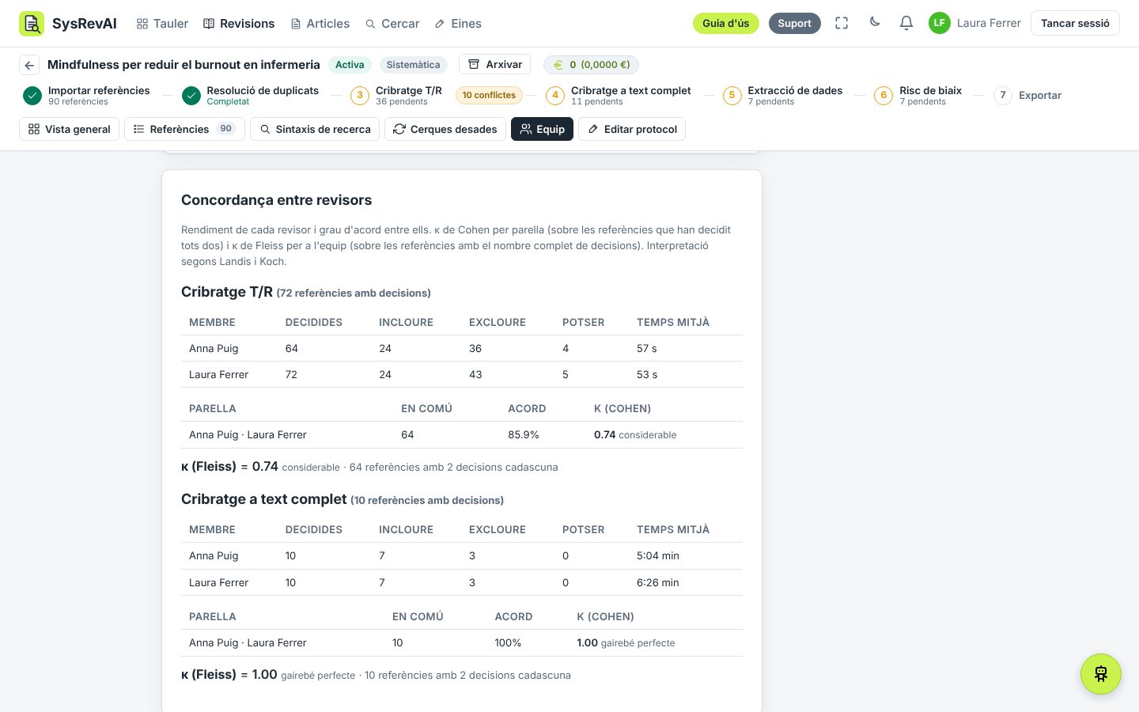The width and height of the screenshot is (1139, 712).
Task: Click 1.00 gairebé perfecte Cohen kappa cell
Action: (626, 643)
